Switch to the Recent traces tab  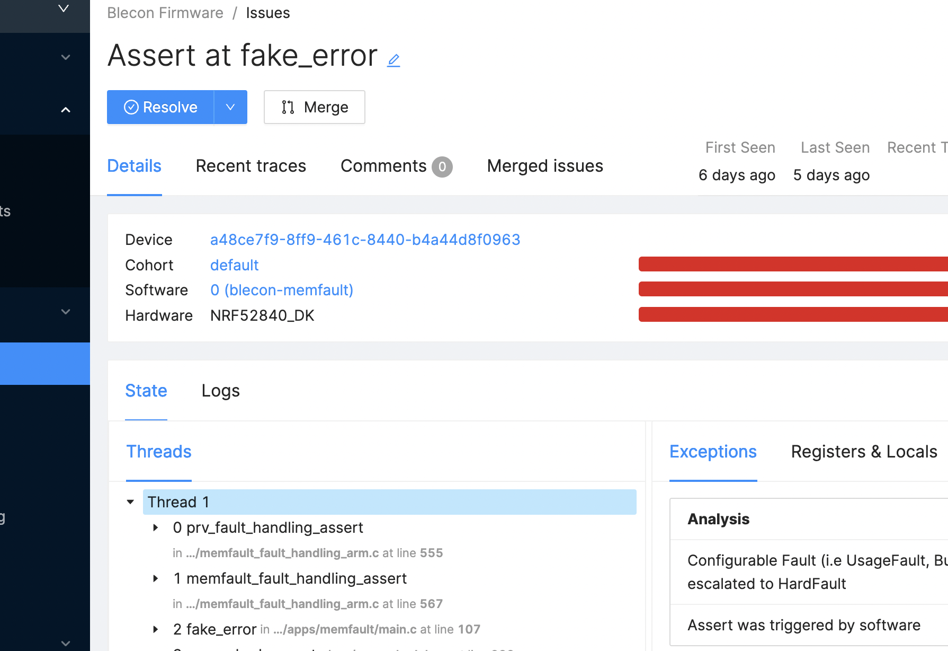[x=251, y=166]
